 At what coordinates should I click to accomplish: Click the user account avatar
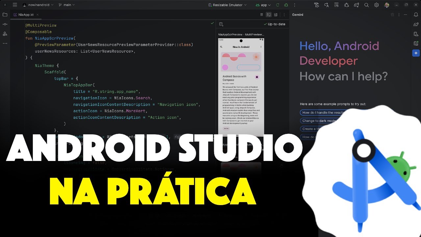[x=387, y=5]
